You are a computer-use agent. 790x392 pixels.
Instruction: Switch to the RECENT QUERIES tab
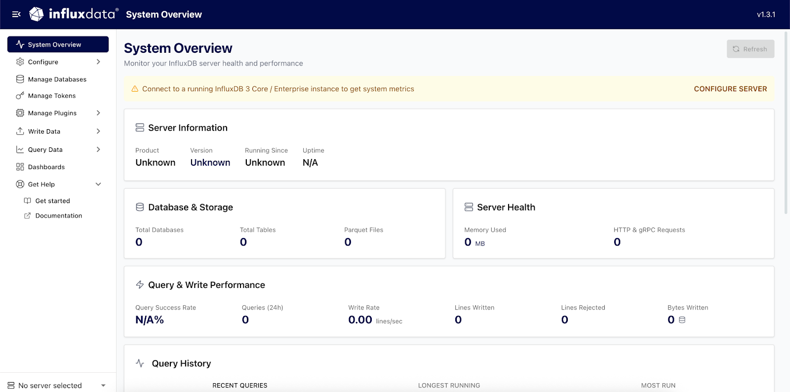(x=240, y=386)
